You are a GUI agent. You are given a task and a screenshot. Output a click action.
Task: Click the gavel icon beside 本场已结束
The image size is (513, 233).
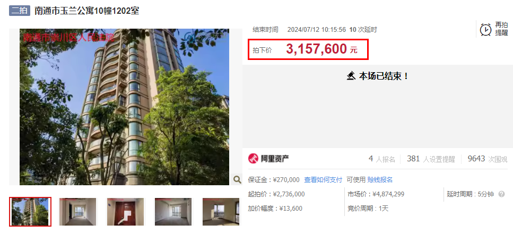(x=351, y=76)
